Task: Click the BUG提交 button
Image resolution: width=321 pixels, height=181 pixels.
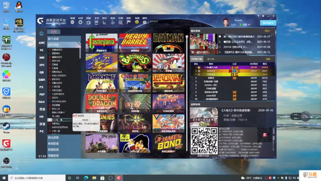Action: (x=268, y=23)
